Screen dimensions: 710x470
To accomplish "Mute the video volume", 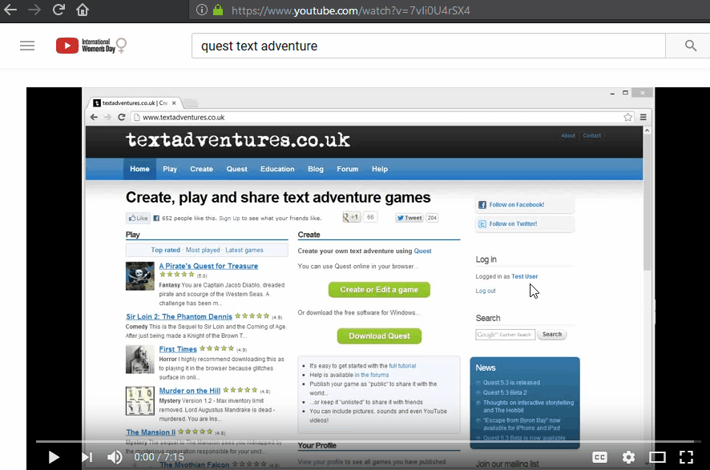I will tap(115, 457).
